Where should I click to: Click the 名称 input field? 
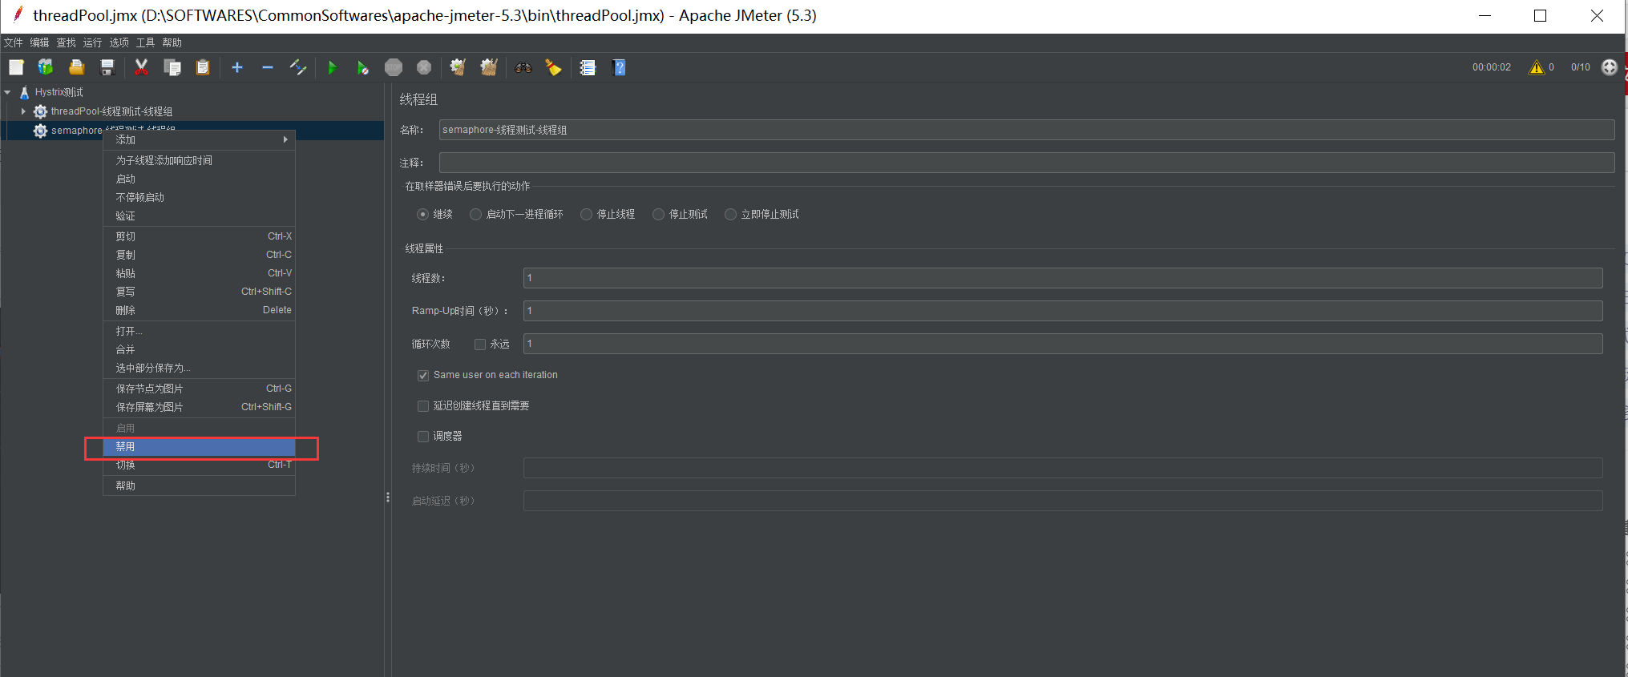tap(1027, 130)
